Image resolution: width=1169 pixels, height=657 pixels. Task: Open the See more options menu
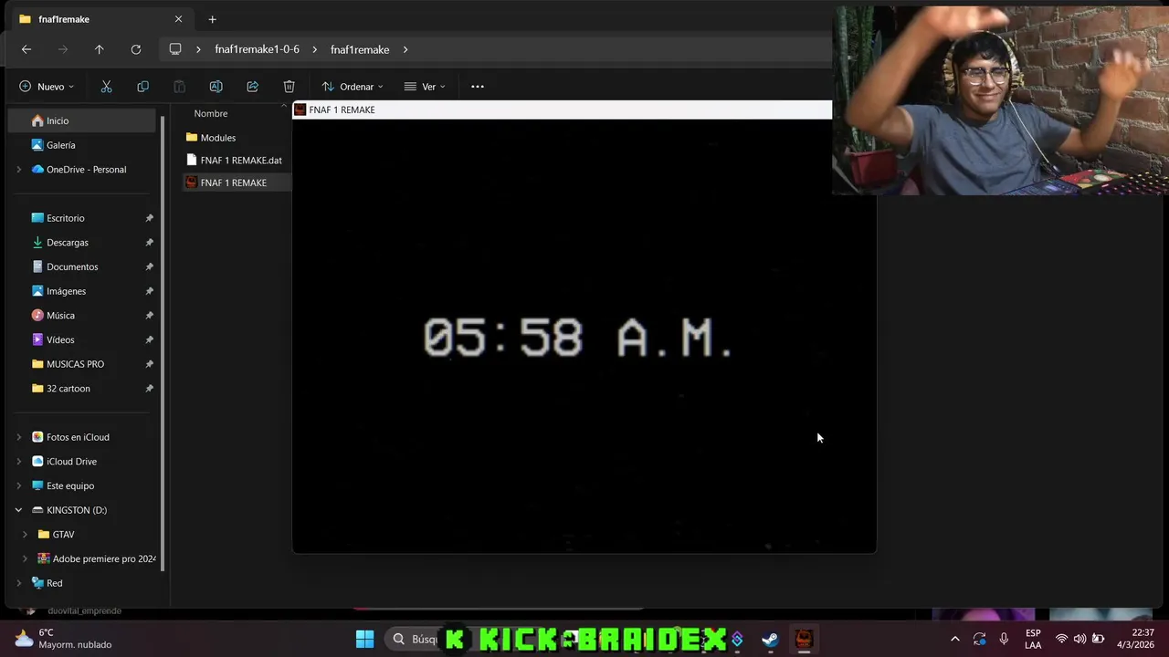[x=477, y=87]
